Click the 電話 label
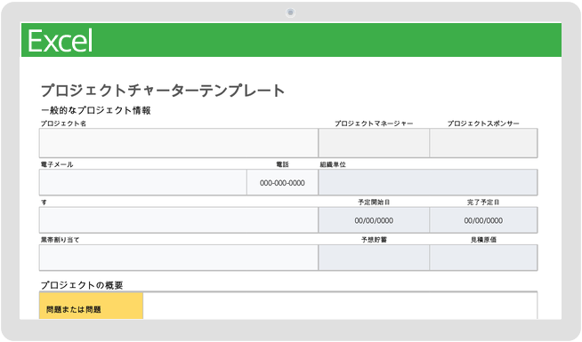 282,164
